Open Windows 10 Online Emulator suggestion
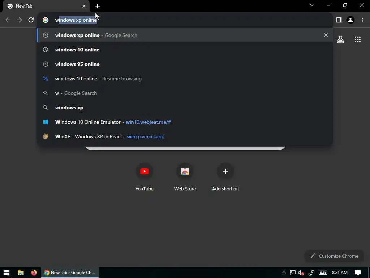Image resolution: width=370 pixels, height=278 pixels. (x=185, y=122)
